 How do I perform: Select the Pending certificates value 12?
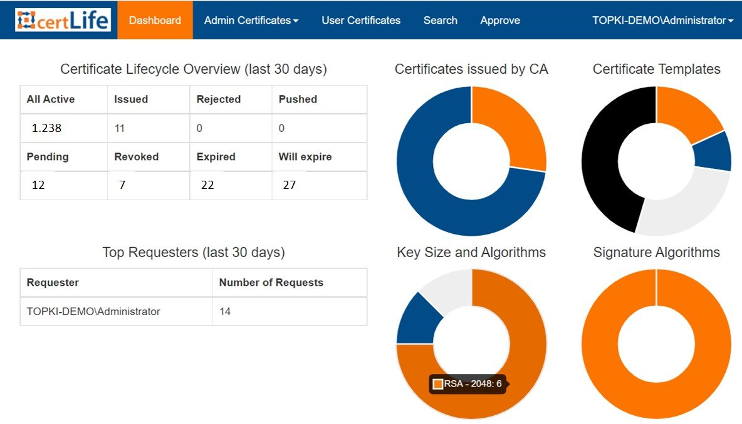tap(38, 185)
